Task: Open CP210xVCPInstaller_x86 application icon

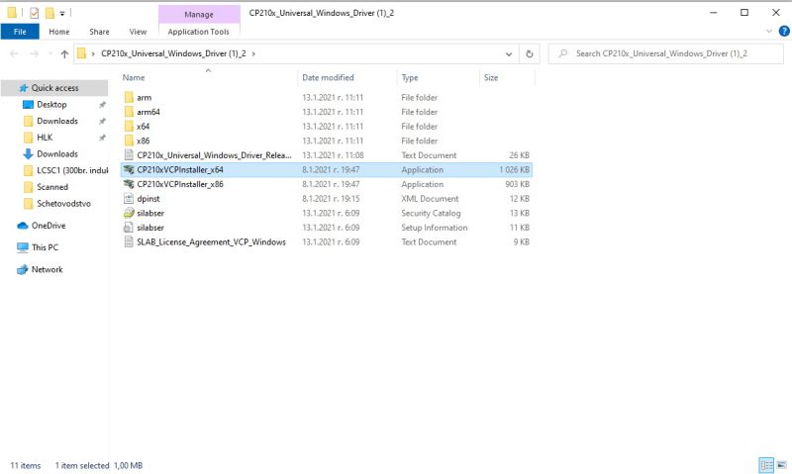Action: [x=129, y=184]
